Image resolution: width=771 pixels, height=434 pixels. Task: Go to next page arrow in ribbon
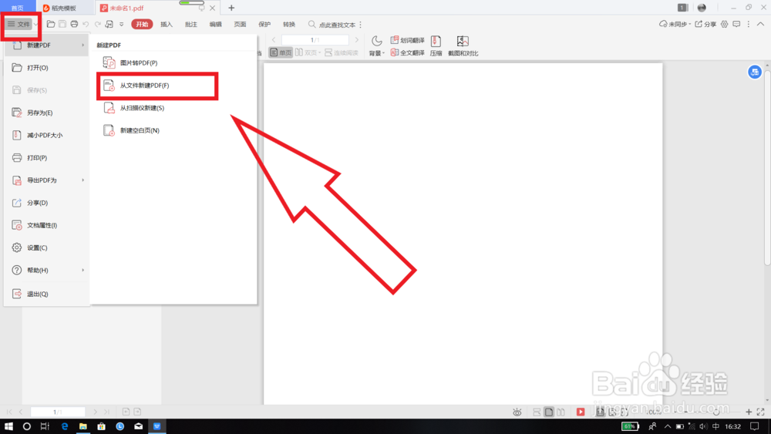[x=357, y=40]
